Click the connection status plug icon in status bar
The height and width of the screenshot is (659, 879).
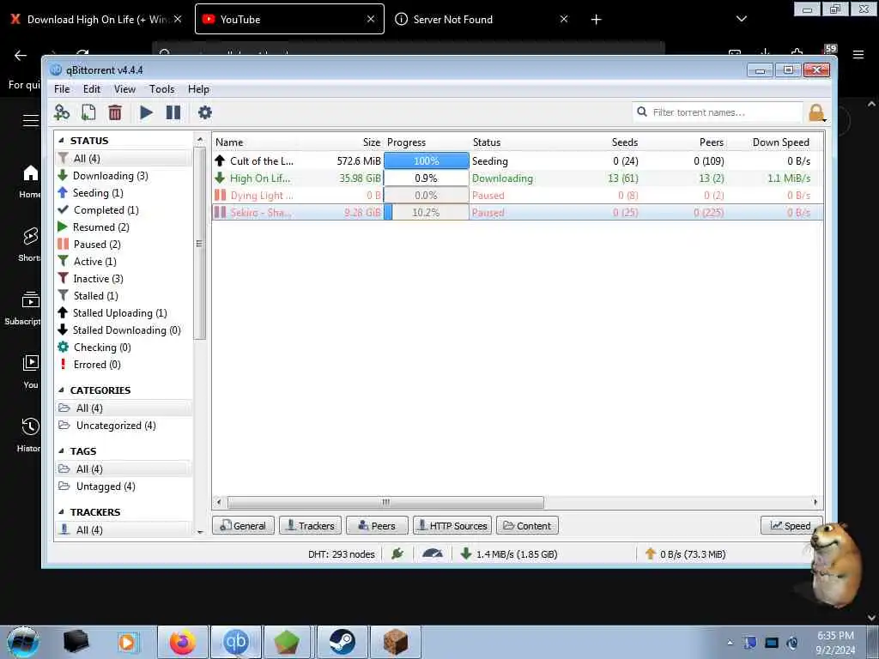397,553
